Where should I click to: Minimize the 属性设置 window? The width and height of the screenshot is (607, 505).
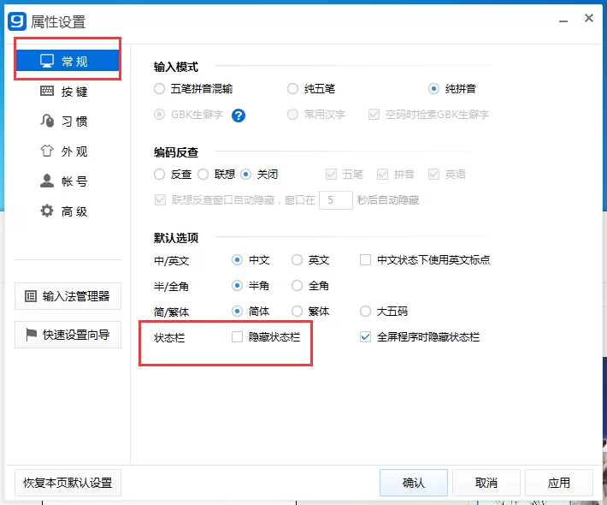click(x=563, y=21)
